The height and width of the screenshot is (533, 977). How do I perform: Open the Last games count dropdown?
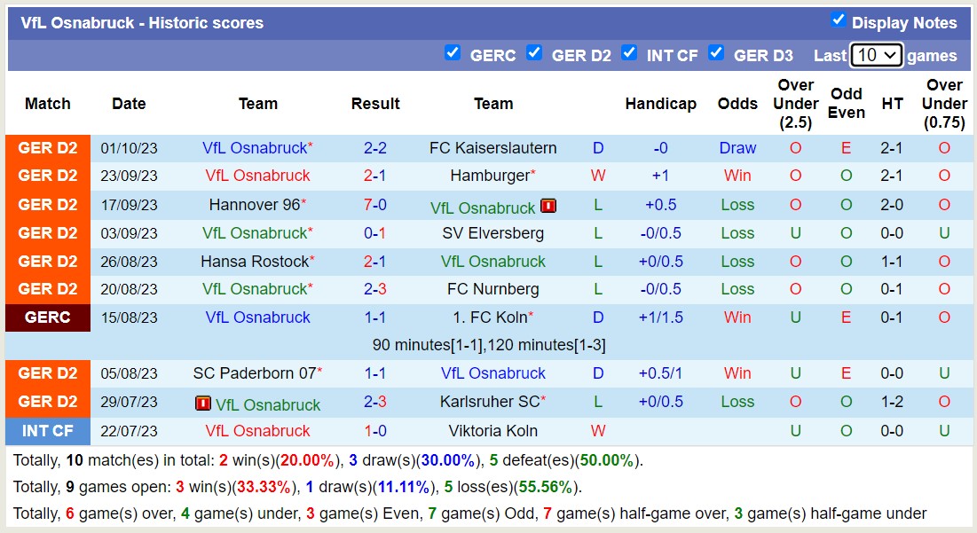pos(876,54)
